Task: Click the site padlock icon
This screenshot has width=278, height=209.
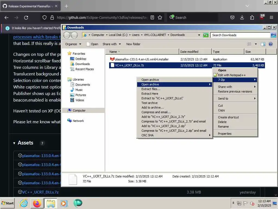Action: 52,17
